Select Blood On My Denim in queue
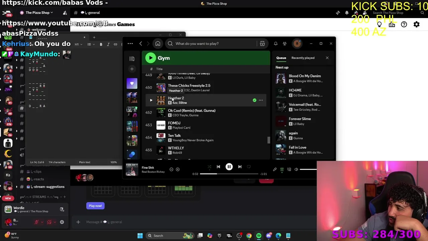This screenshot has height=241, width=428. tap(304, 78)
